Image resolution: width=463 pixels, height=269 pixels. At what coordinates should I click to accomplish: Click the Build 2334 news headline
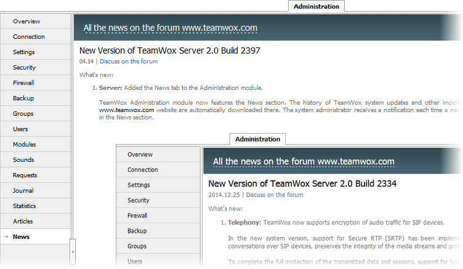click(x=302, y=183)
